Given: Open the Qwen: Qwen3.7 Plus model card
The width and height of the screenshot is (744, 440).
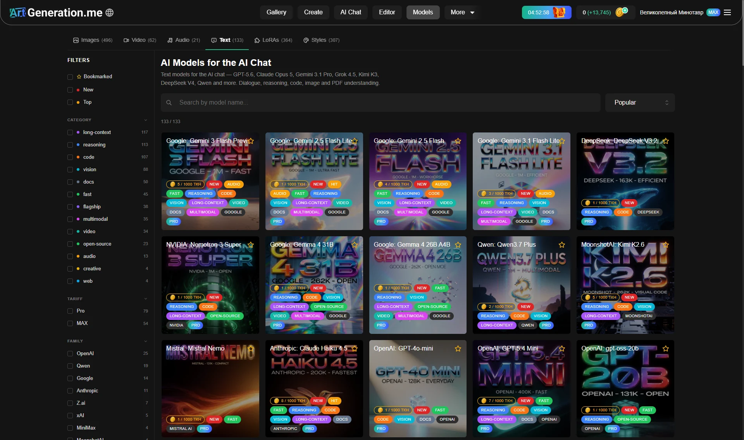Looking at the screenshot, I should coord(522,285).
